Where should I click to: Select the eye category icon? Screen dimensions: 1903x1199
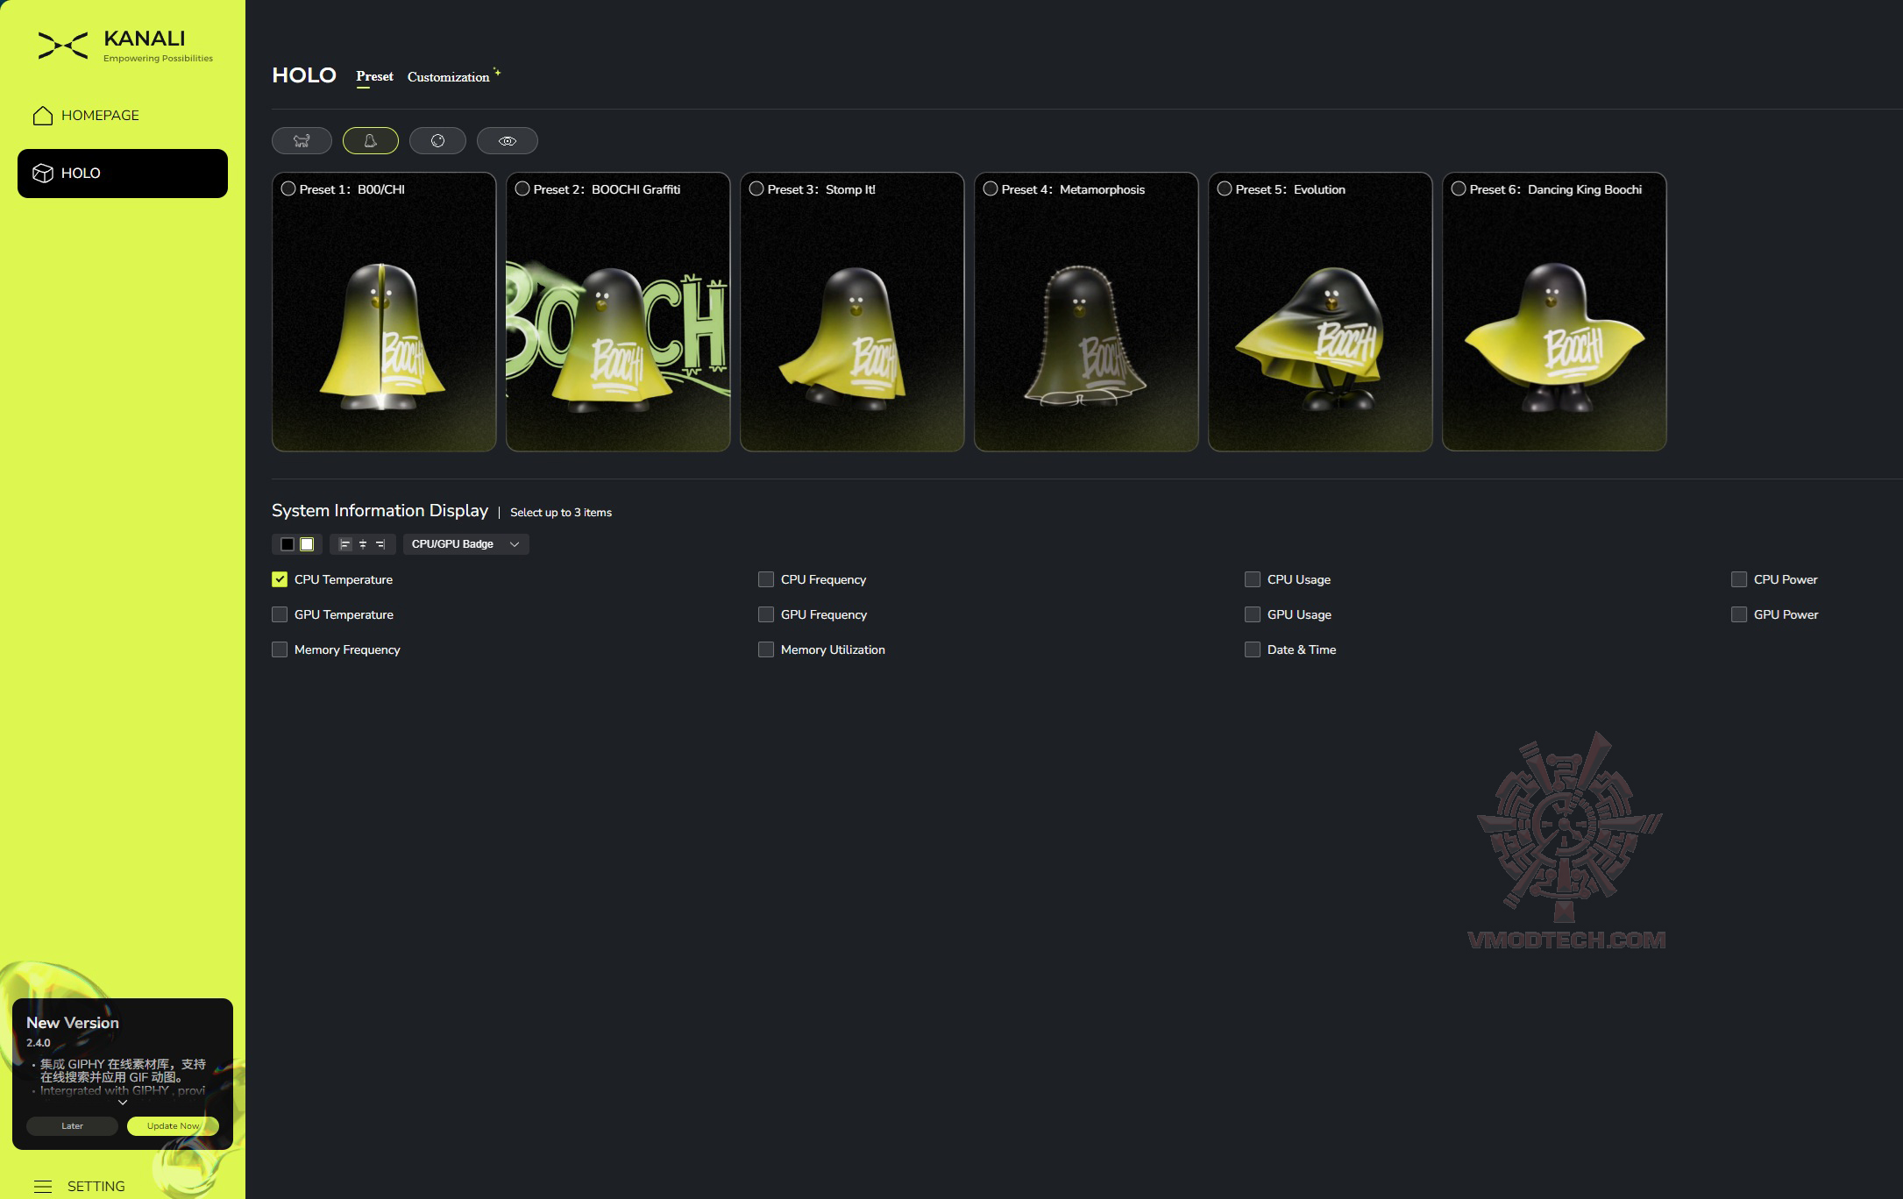point(507,141)
